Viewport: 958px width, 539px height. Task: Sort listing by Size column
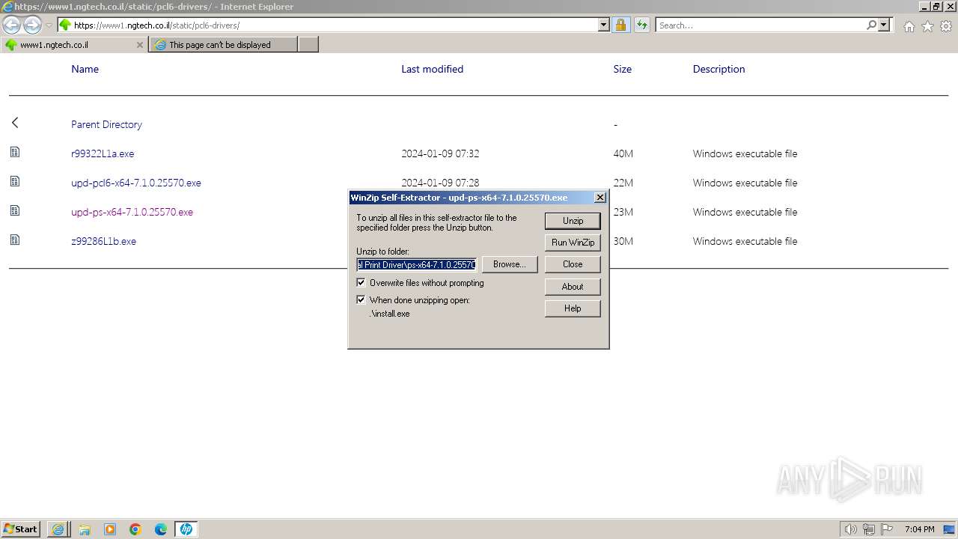622,69
